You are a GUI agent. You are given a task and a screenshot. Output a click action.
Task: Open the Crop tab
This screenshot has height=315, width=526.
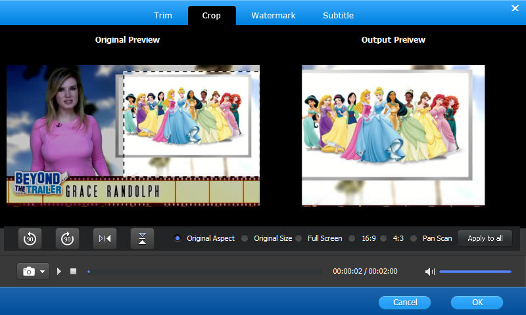point(212,15)
